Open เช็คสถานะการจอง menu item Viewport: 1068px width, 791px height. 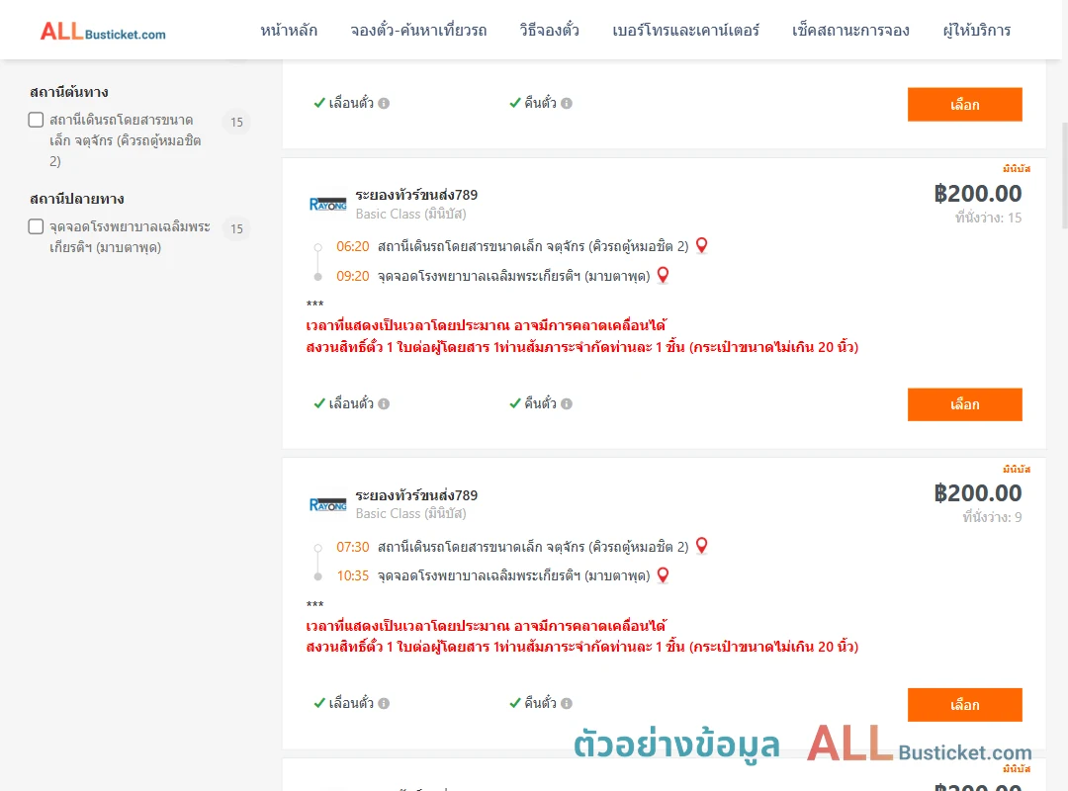click(850, 31)
